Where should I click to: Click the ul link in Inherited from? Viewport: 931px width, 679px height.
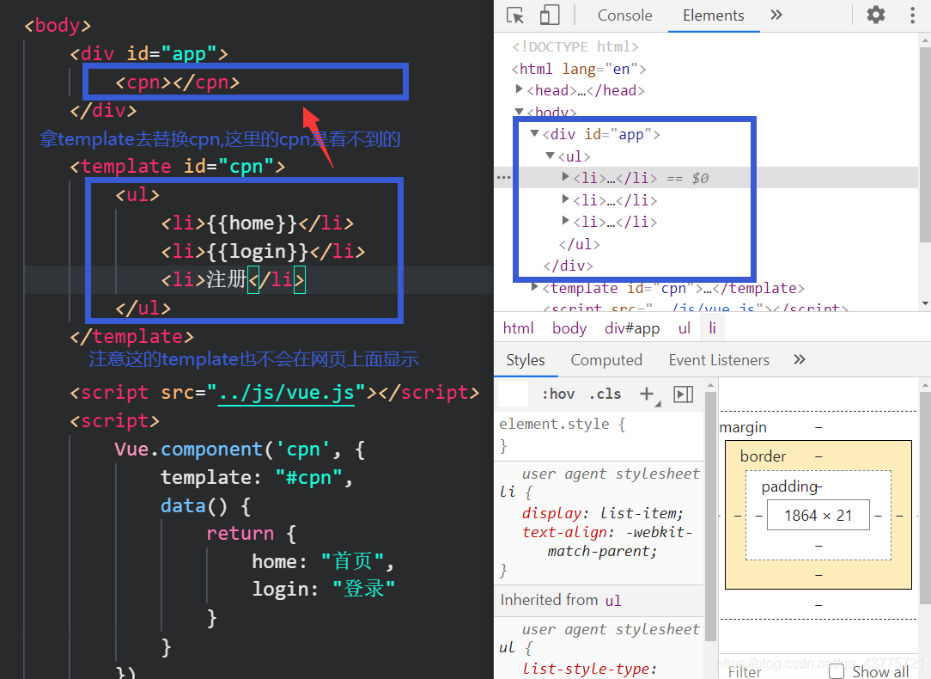613,601
